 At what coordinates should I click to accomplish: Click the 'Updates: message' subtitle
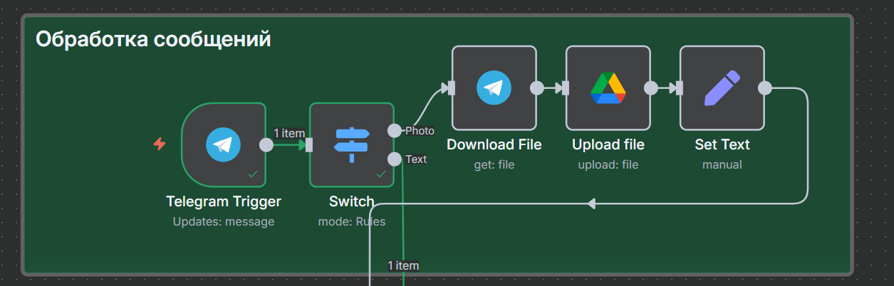click(x=224, y=222)
